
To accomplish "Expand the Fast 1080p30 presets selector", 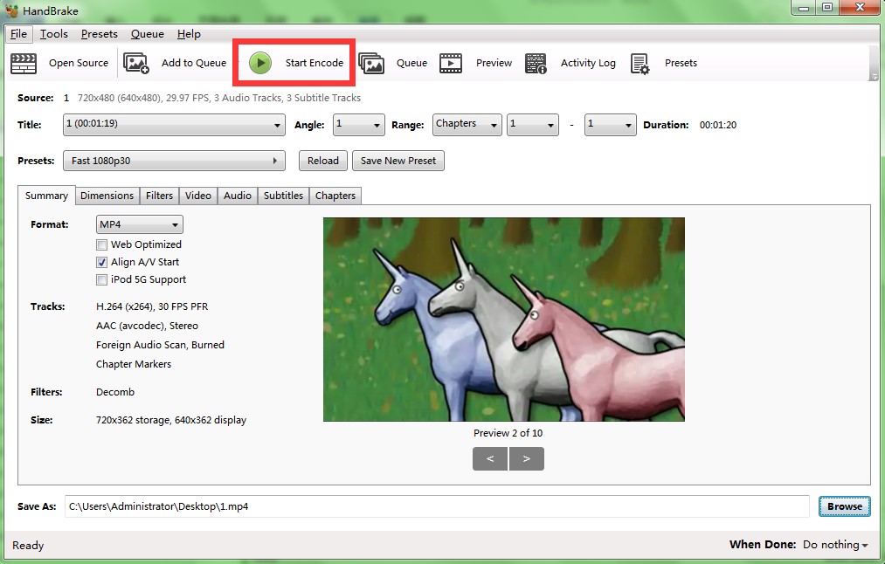I will [174, 161].
